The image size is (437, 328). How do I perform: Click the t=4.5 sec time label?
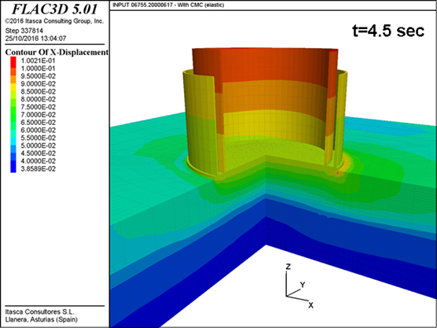point(388,30)
